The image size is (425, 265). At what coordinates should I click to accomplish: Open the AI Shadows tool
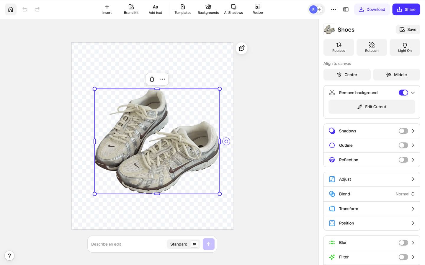(233, 9)
